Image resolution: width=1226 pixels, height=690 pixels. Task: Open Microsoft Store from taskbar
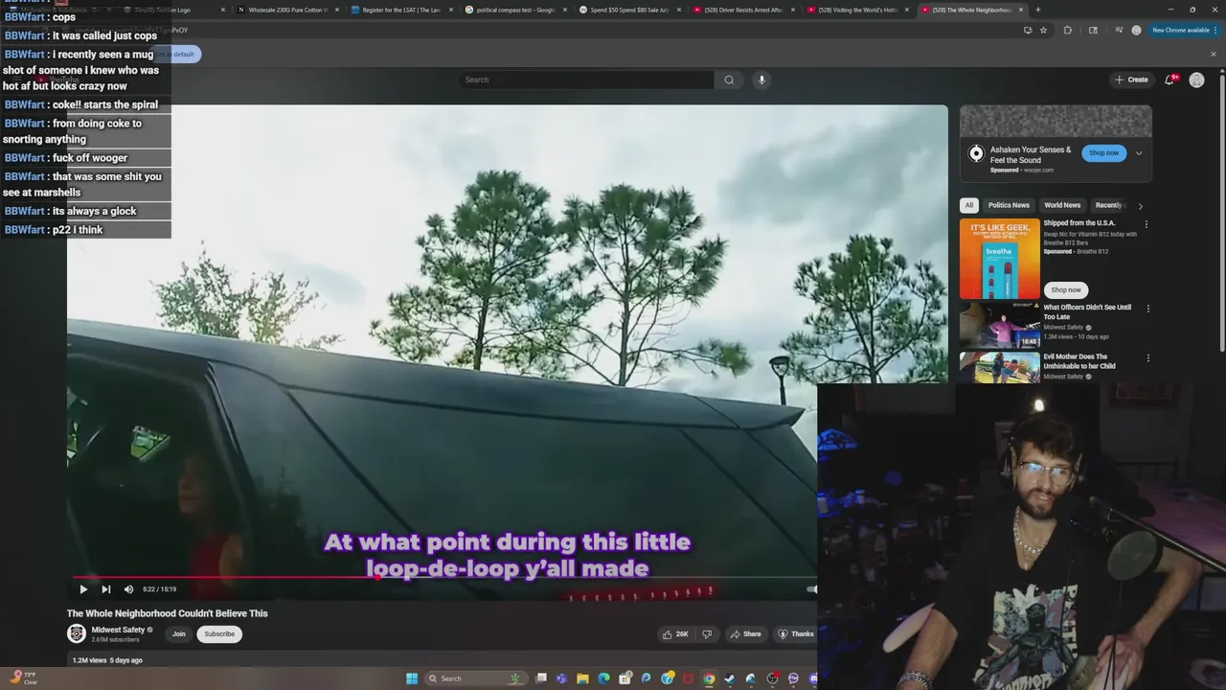point(624,678)
